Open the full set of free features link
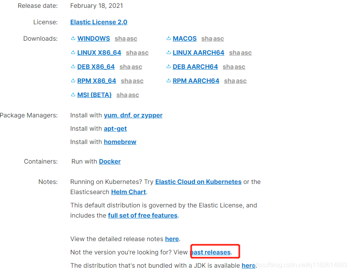Viewport: 351px width, 272px height. tap(143, 215)
